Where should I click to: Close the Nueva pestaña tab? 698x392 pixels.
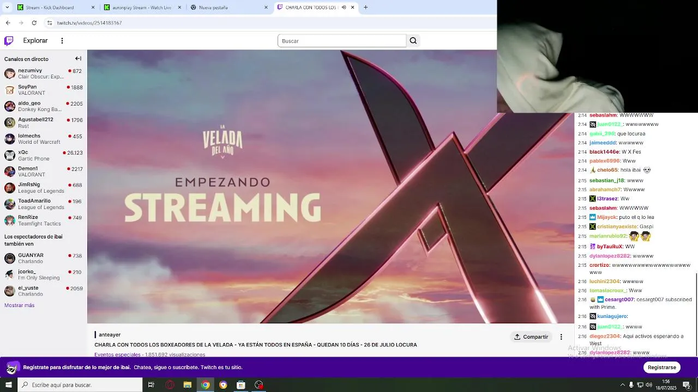click(x=266, y=8)
